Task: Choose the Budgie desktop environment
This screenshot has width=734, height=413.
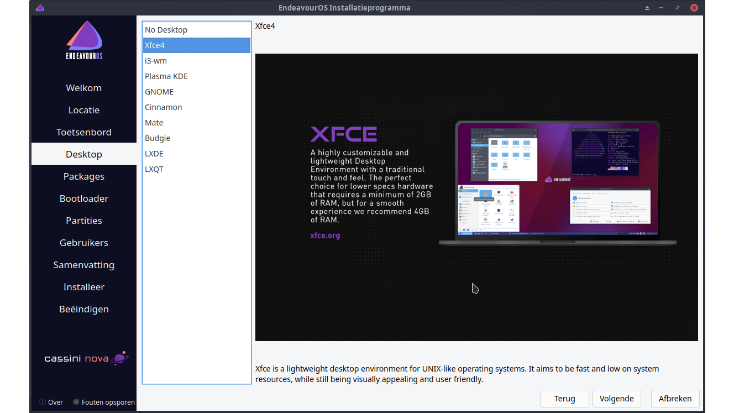Action: point(158,138)
